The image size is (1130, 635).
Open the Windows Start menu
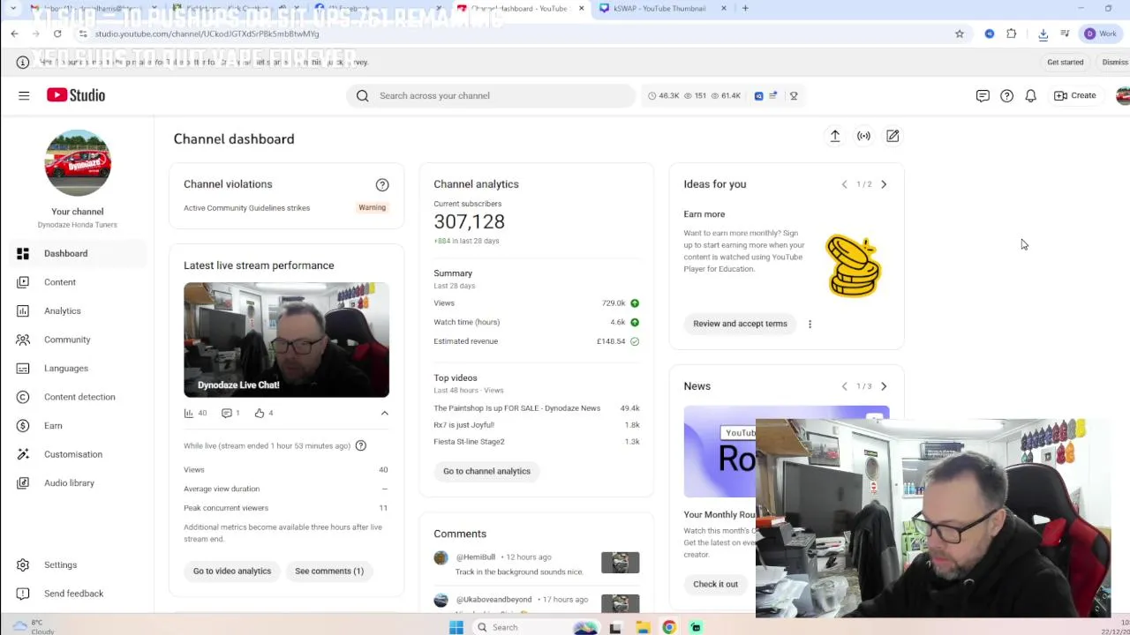coord(456,627)
